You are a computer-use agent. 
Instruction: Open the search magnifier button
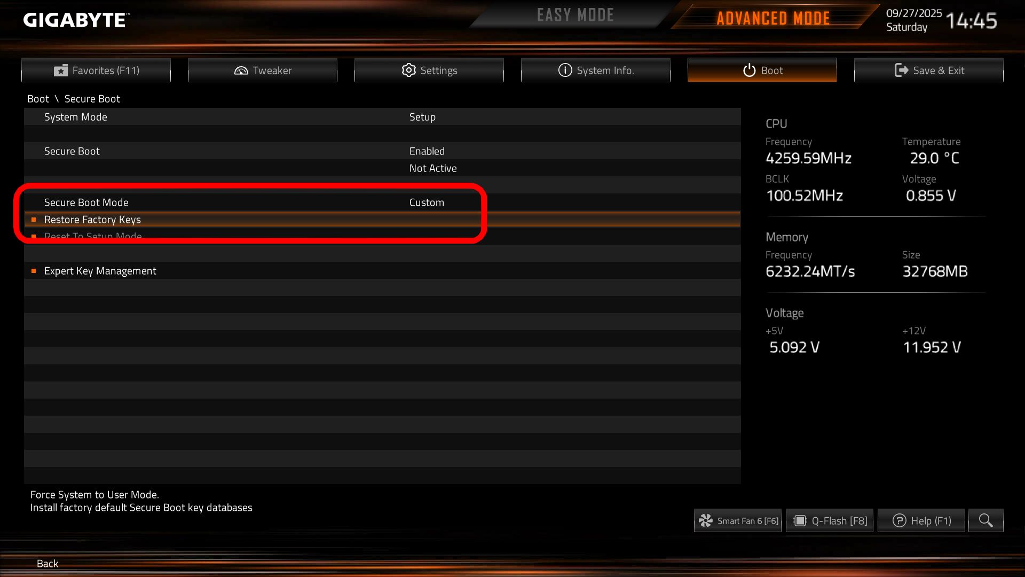986,520
